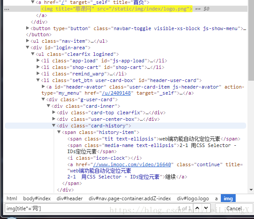Expand the div user-center-box node
The image size is (254, 219).
coord(54,119)
